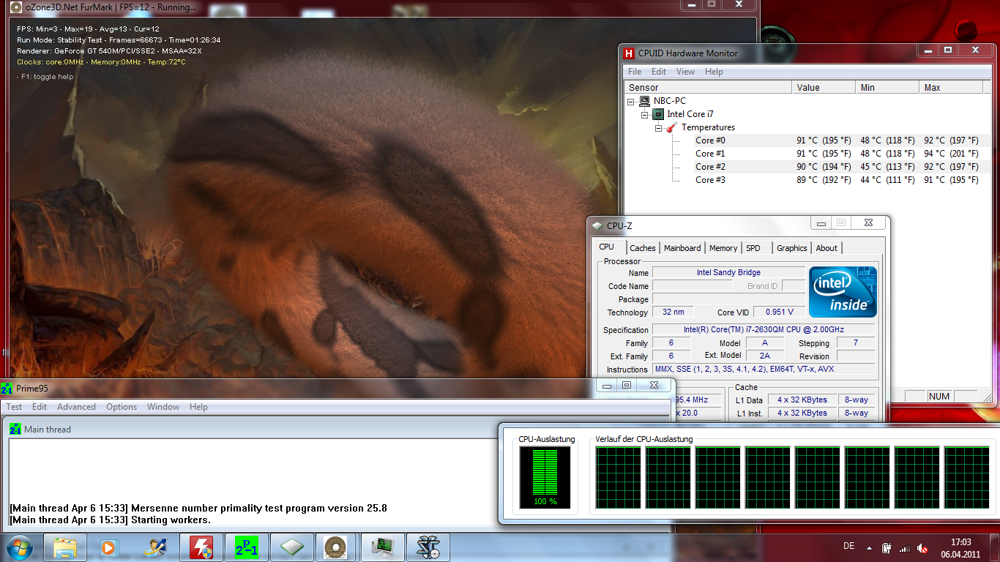Open the View menu in Hardware Monitor
The width and height of the screenshot is (1000, 562).
[685, 72]
